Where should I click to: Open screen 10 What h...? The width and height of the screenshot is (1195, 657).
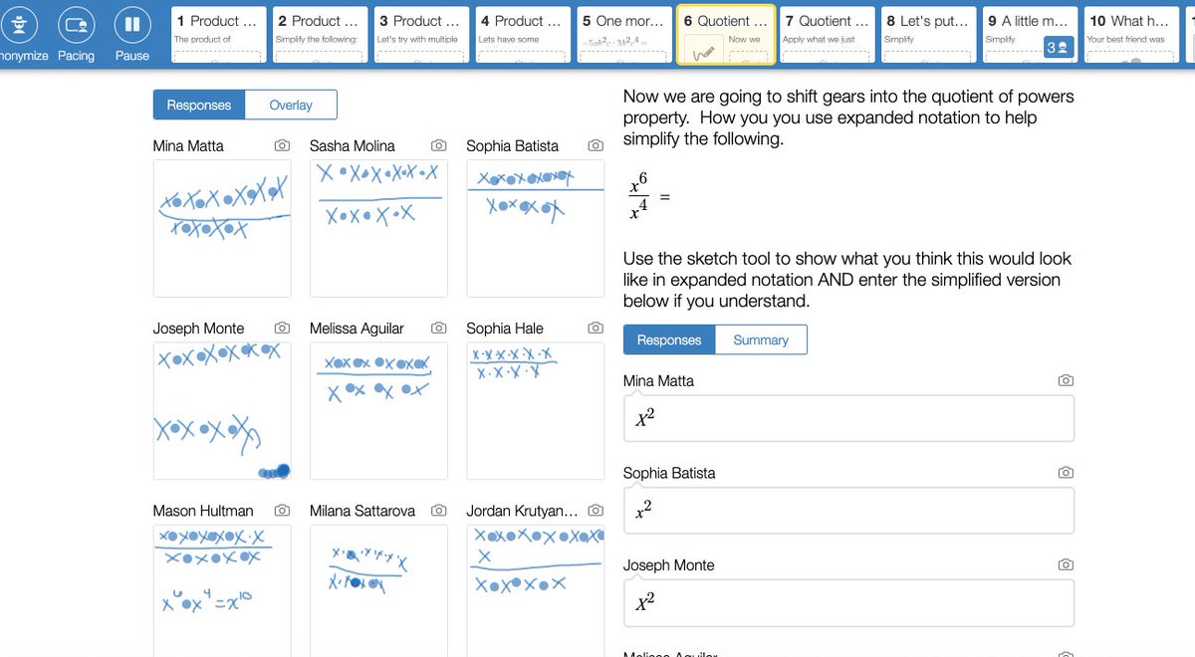point(1132,35)
